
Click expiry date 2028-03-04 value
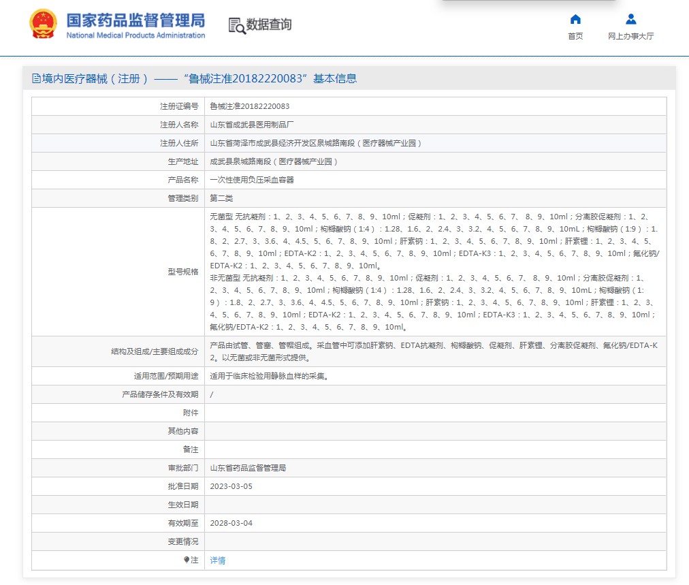coord(231,523)
